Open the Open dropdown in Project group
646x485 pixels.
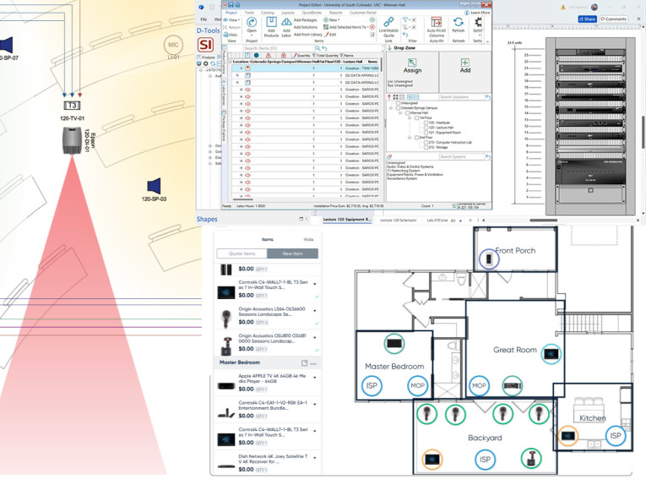250,31
